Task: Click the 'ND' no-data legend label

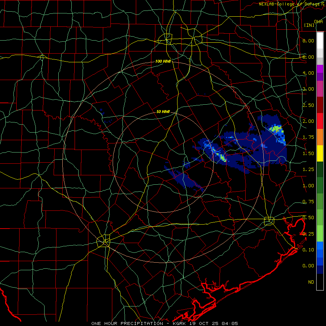Action: click(311, 282)
